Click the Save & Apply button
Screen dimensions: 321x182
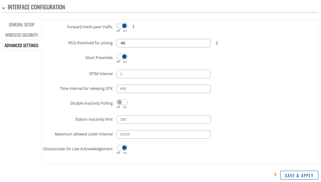[x=299, y=175]
